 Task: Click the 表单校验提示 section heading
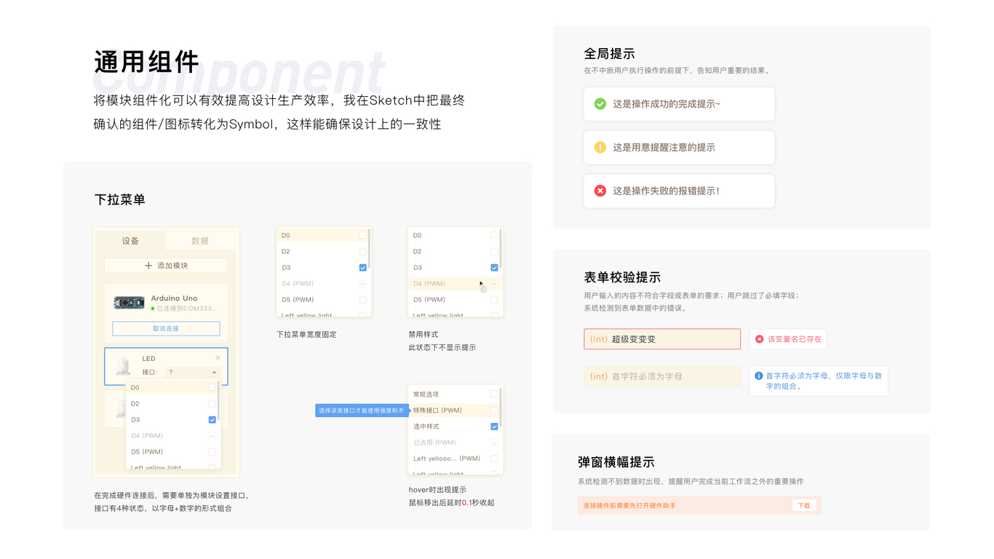coord(622,277)
